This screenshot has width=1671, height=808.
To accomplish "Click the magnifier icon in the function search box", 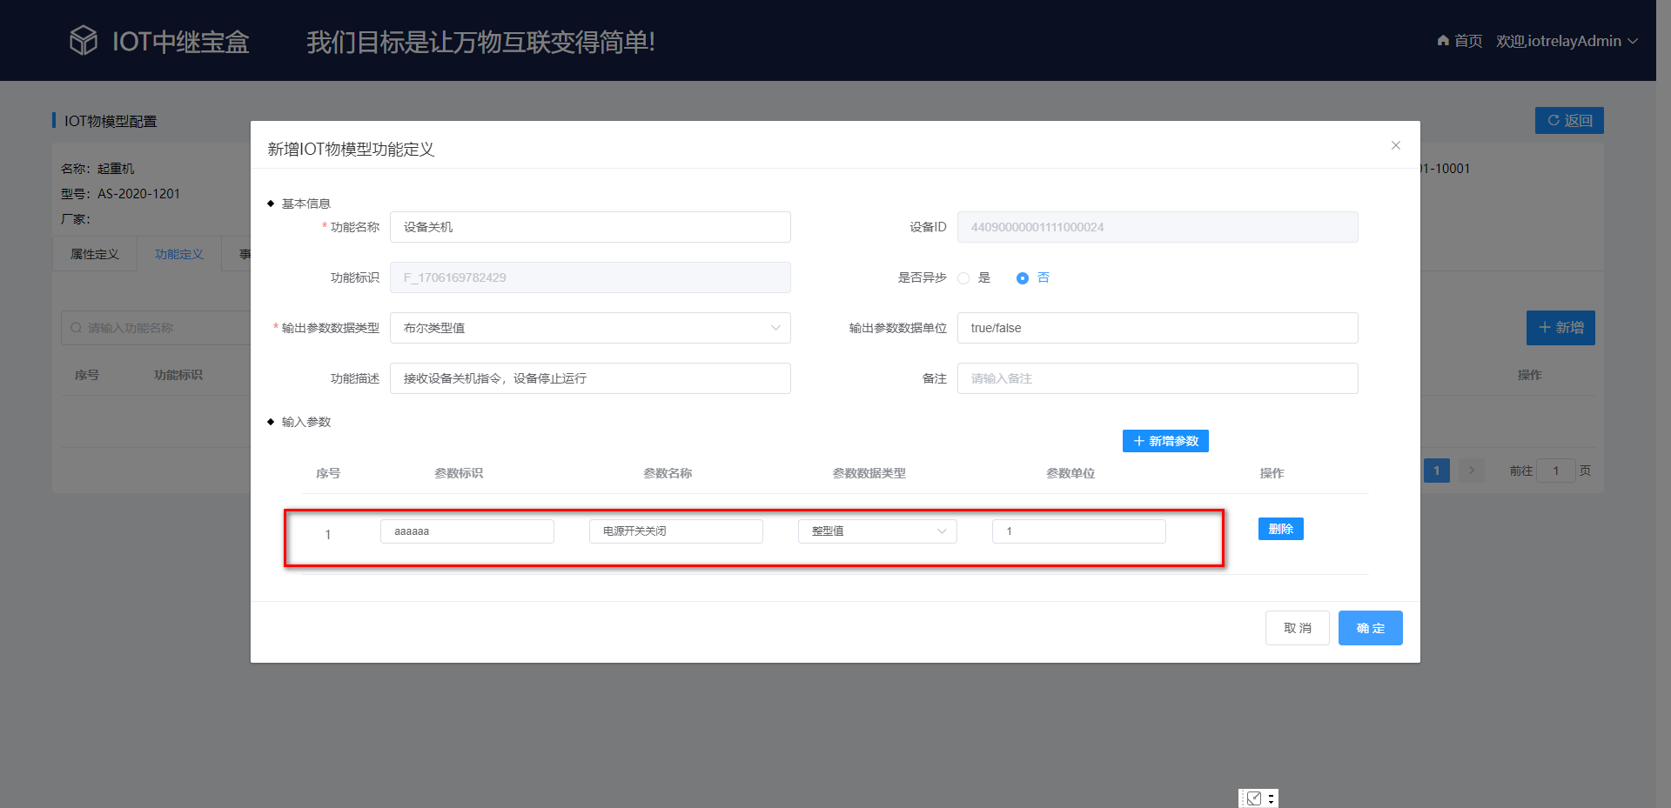I will [76, 328].
